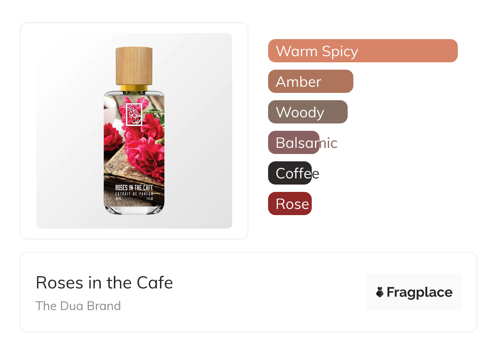Click the wooden cap of the perfume bottle
497x352 pixels.
(x=134, y=66)
